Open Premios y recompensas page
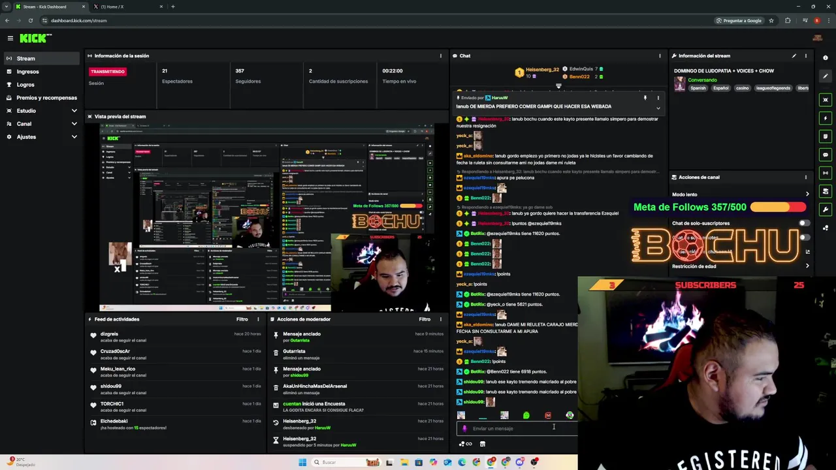This screenshot has width=836, height=470. (x=41, y=98)
